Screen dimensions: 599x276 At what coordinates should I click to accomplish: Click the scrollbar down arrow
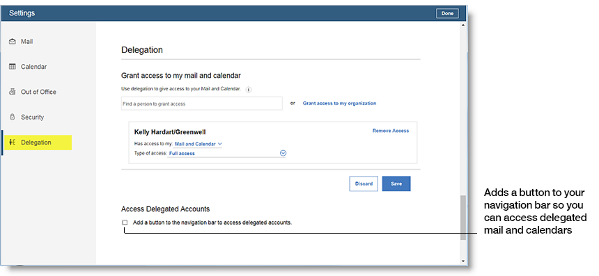[x=463, y=261]
